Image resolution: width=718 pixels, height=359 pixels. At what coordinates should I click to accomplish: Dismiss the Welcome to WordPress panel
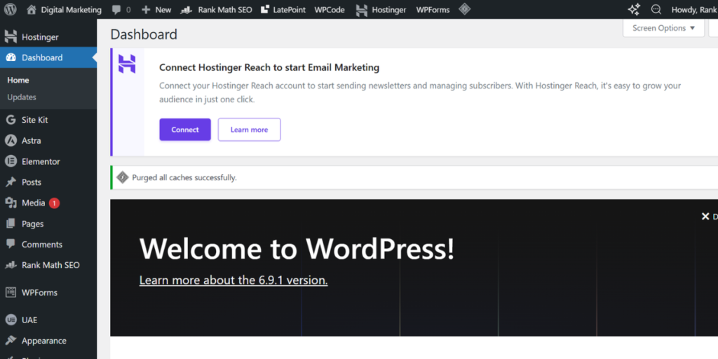(x=709, y=216)
